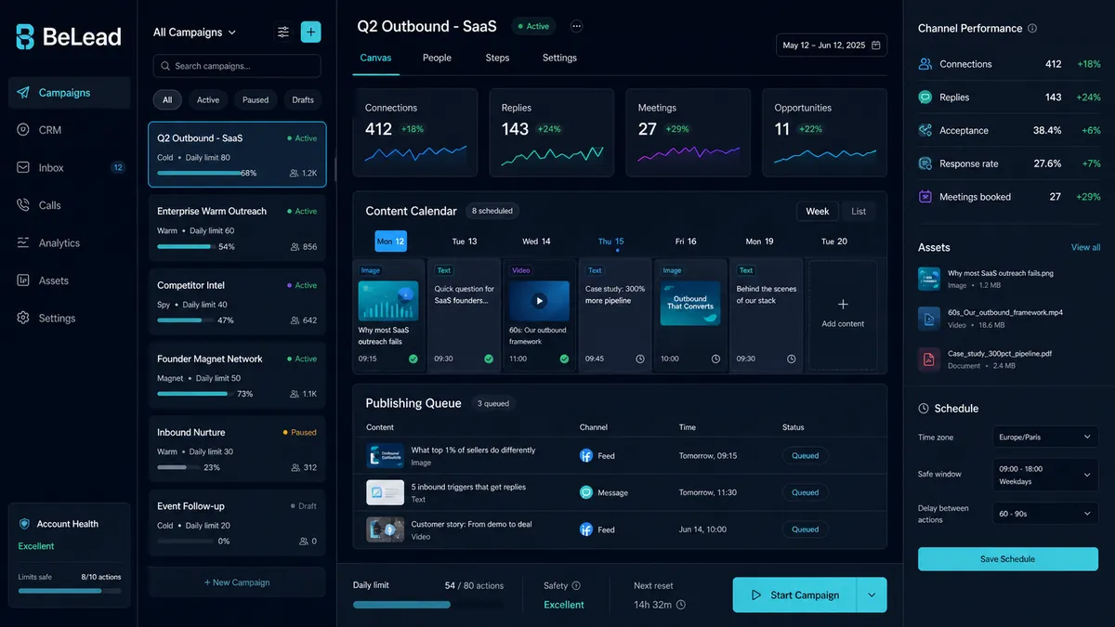Click the Analytics icon in sidebar
This screenshot has height=627, width=1115.
point(23,243)
